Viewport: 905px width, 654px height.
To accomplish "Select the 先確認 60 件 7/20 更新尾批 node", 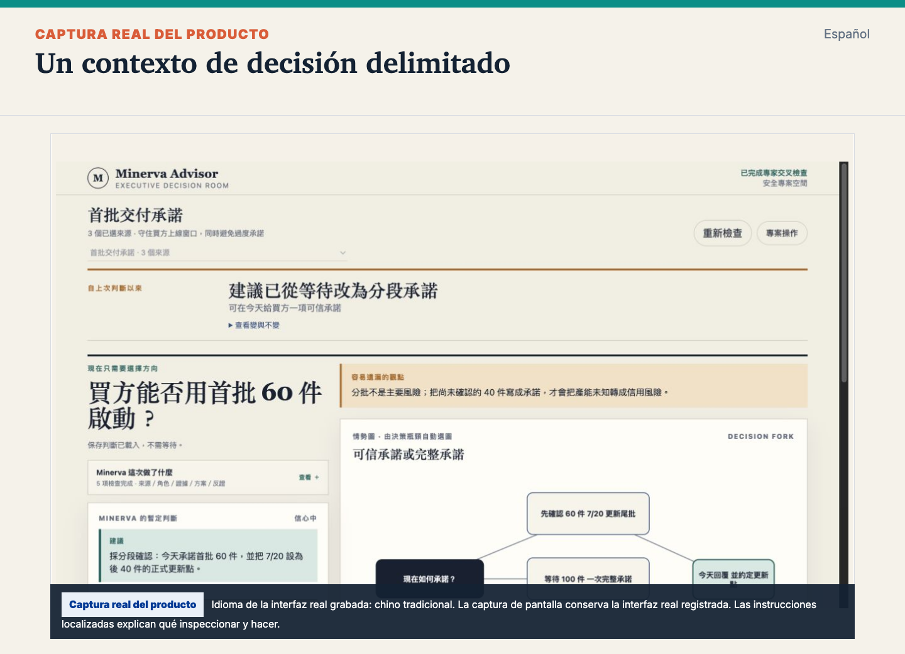I will (x=588, y=514).
